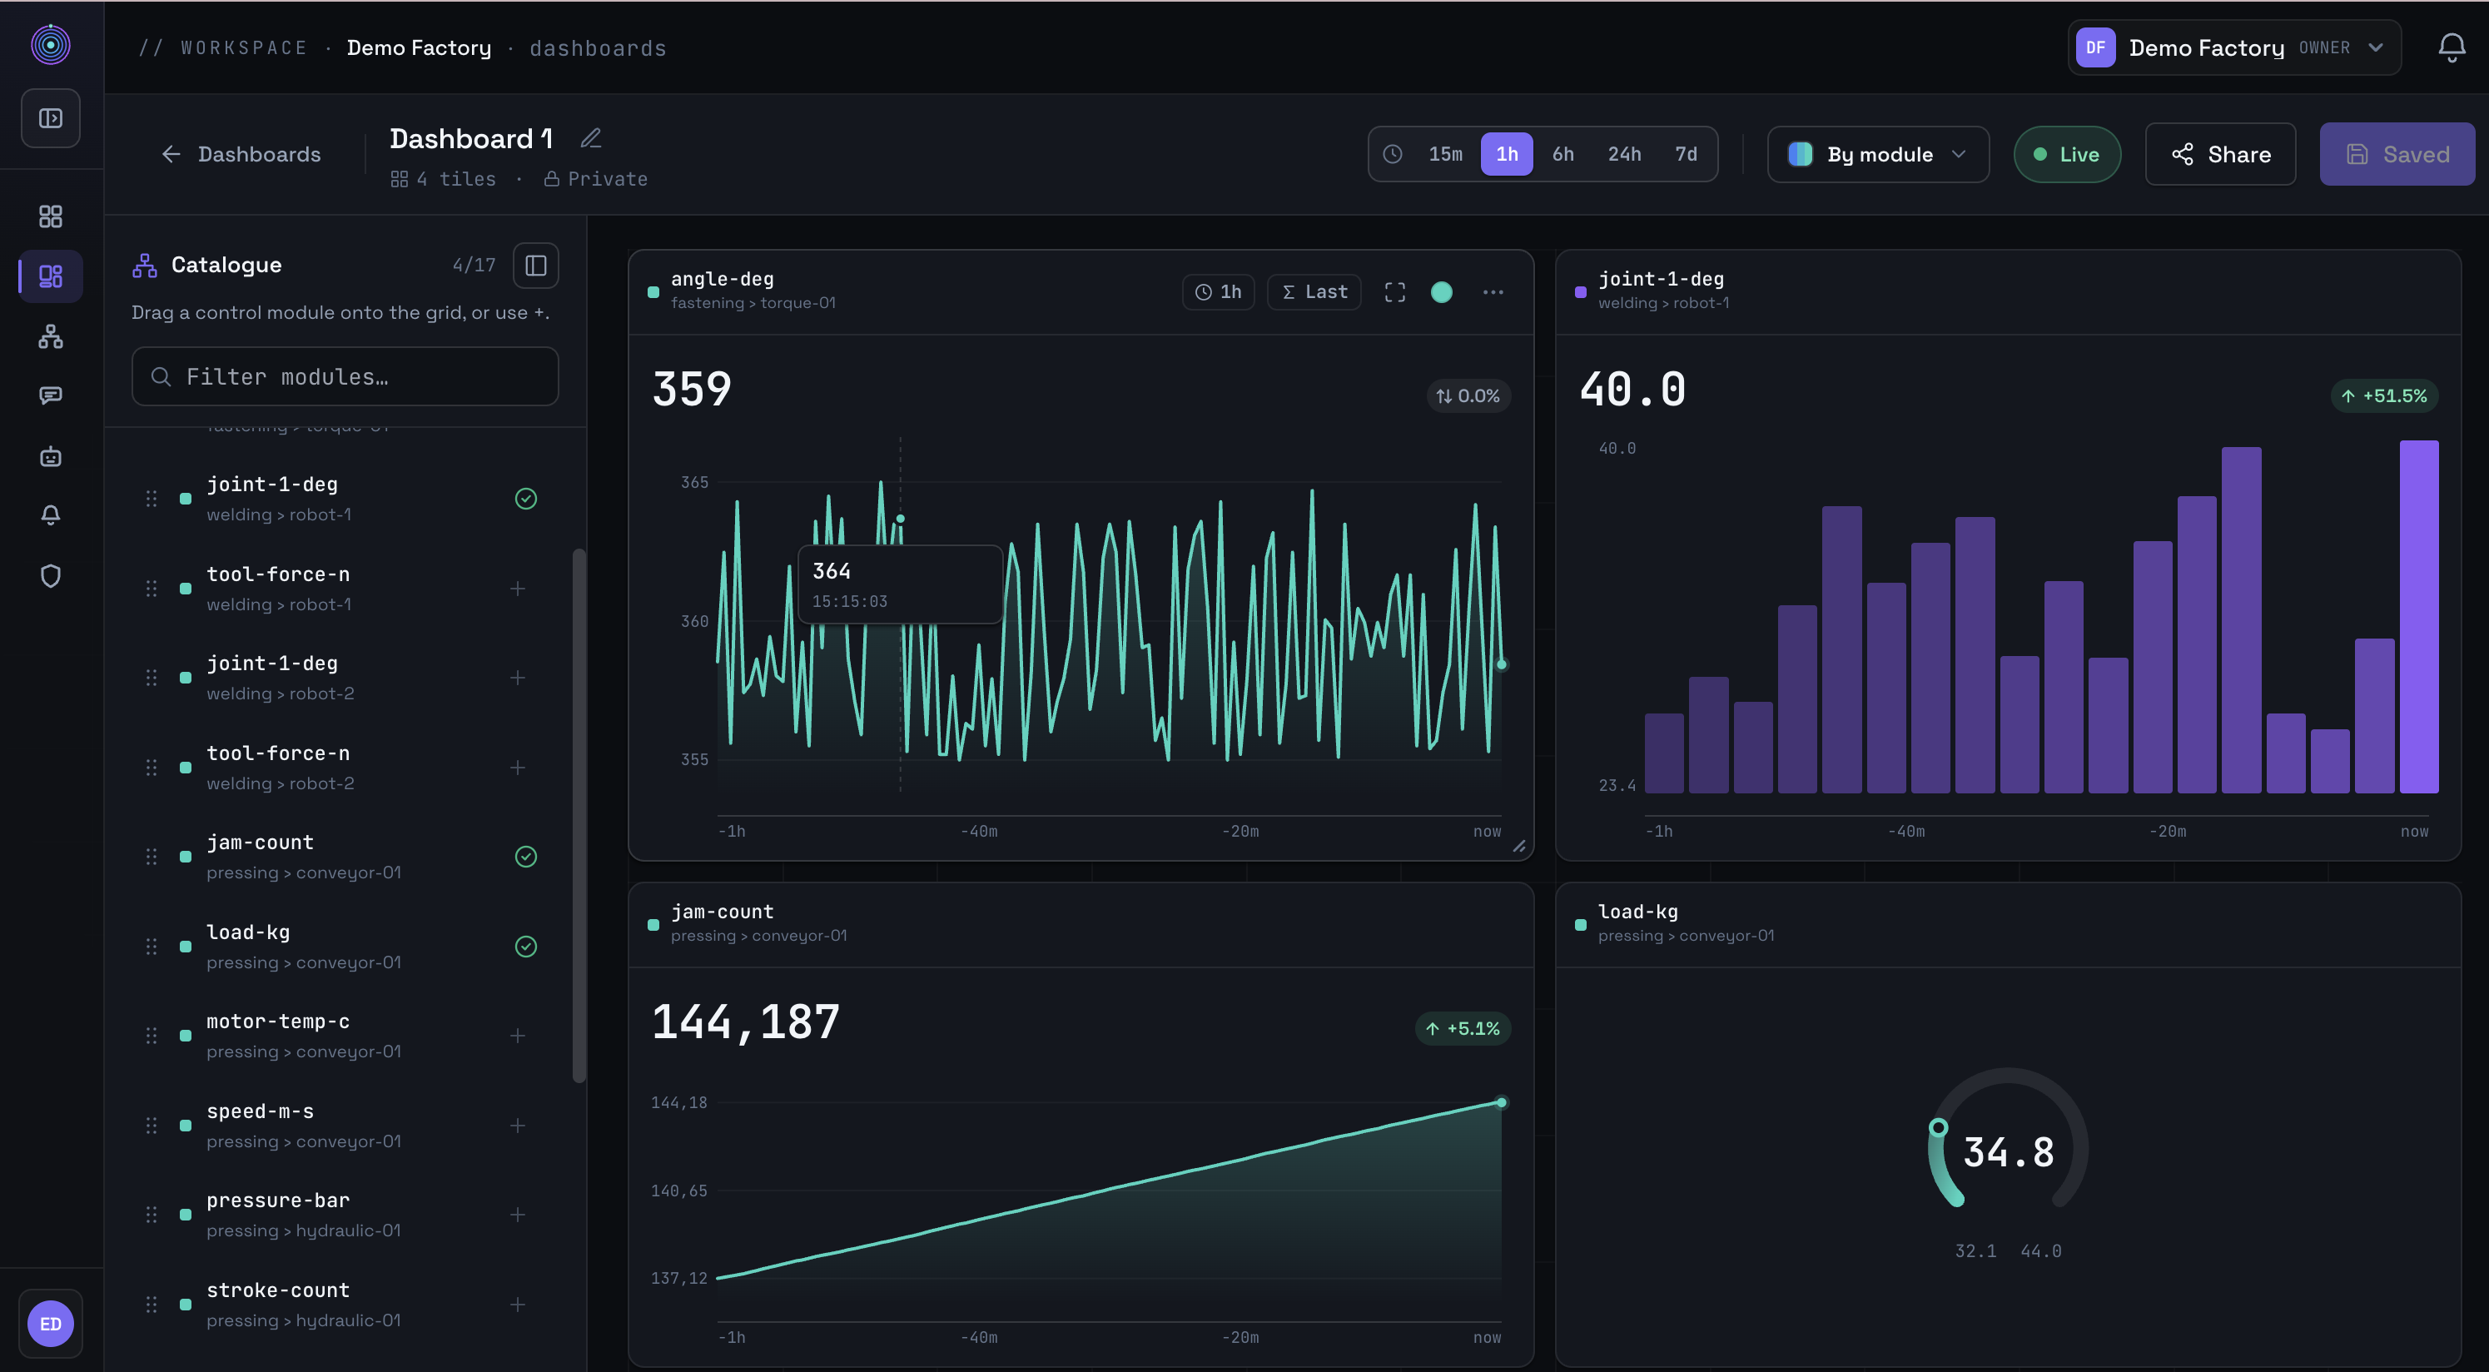2489x1372 pixels.
Task: Open the 1h range selector on angle-deg tile
Action: pos(1217,291)
